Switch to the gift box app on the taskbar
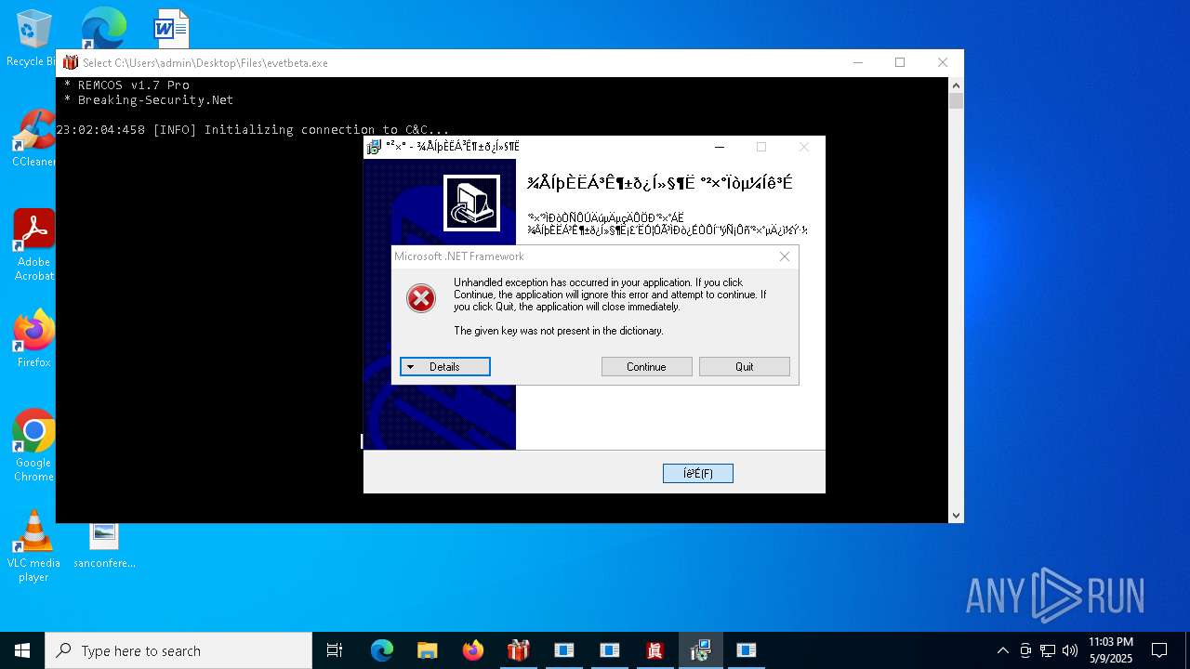Image resolution: width=1190 pixels, height=669 pixels. point(518,650)
